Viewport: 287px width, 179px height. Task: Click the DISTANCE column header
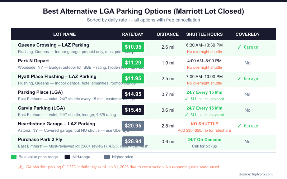[168, 34]
